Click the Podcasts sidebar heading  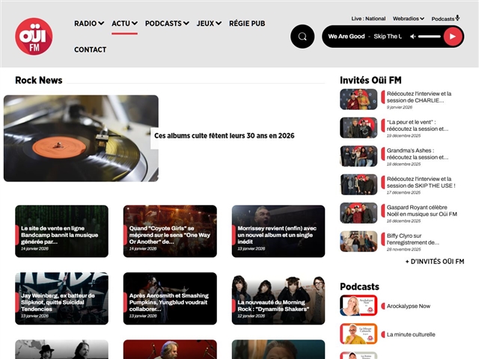tap(359, 286)
